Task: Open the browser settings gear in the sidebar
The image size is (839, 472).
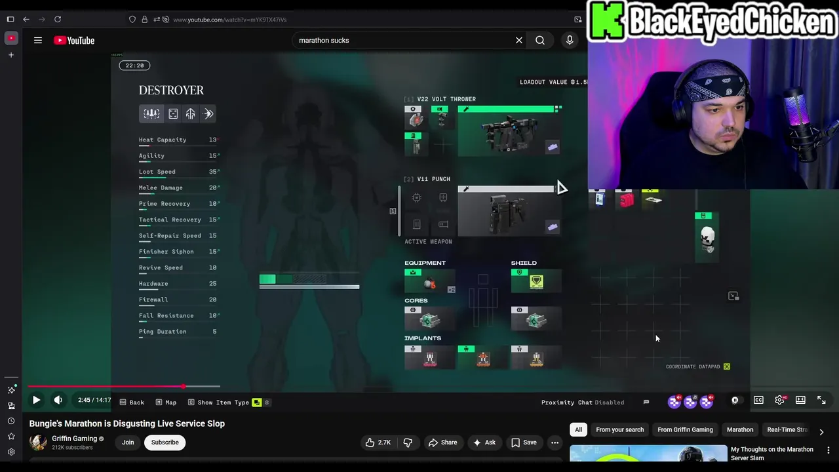Action: [11, 452]
